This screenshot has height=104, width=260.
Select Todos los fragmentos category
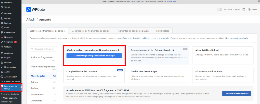[43, 59]
